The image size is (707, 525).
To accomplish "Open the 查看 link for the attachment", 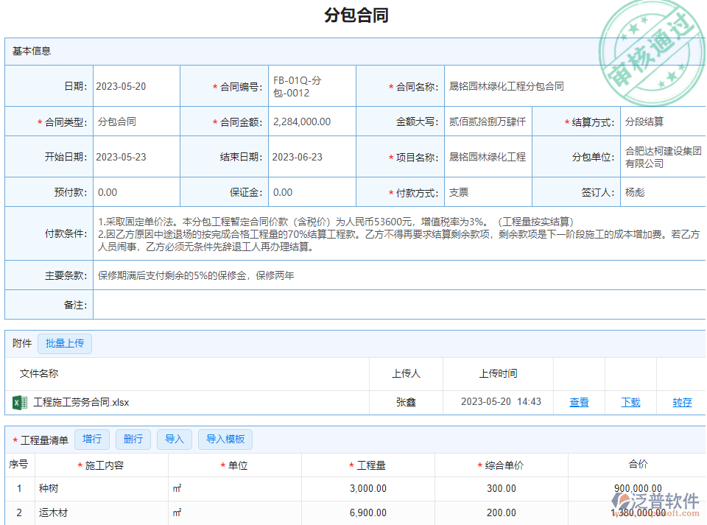I will pos(579,402).
